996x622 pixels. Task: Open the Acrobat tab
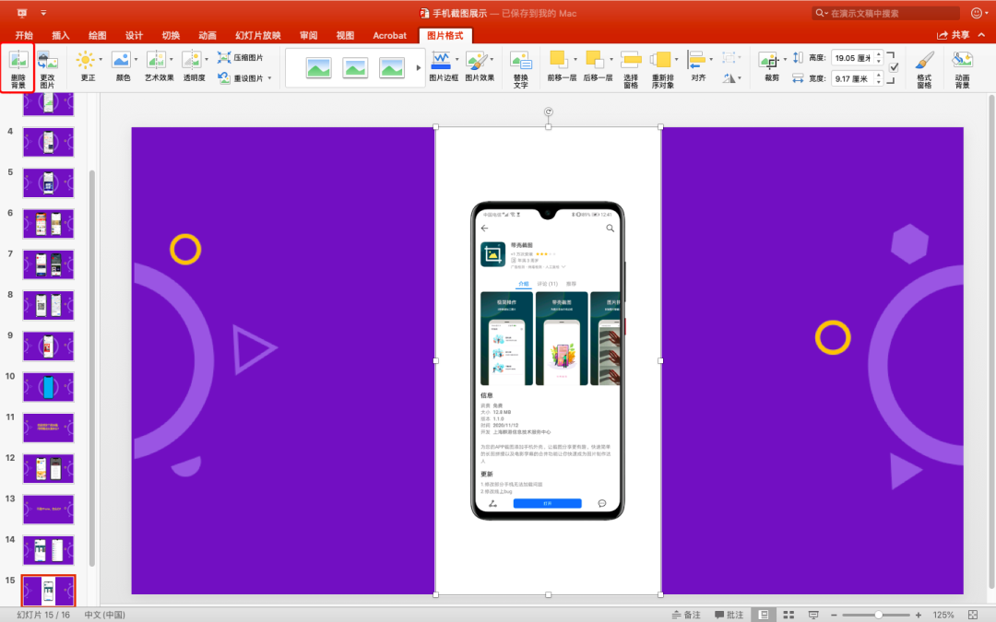click(389, 36)
